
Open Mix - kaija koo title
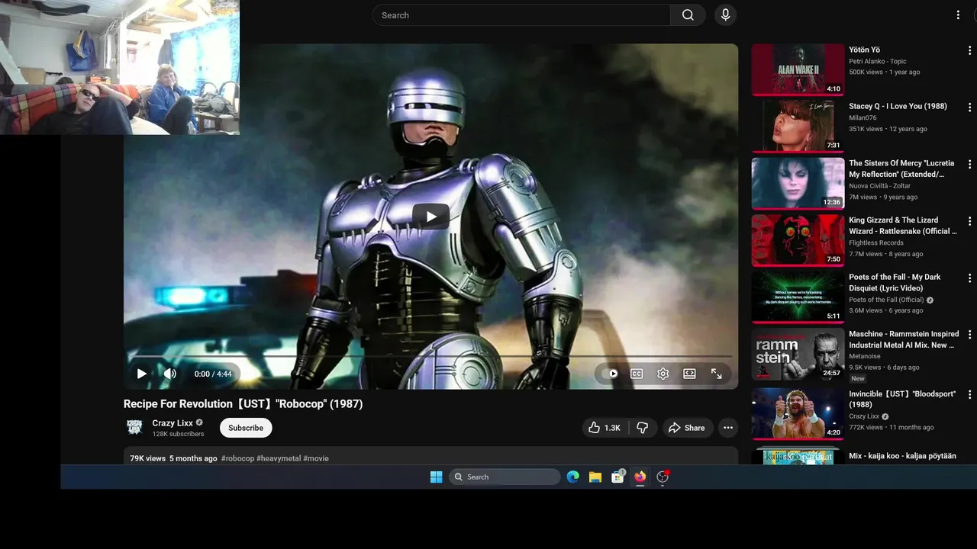(902, 456)
